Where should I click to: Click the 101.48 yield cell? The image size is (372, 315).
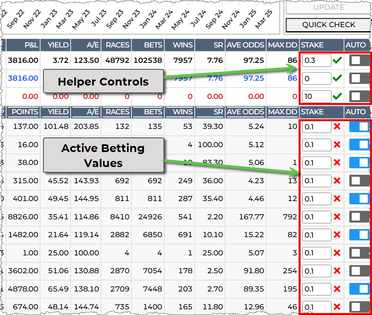pyautogui.click(x=56, y=126)
